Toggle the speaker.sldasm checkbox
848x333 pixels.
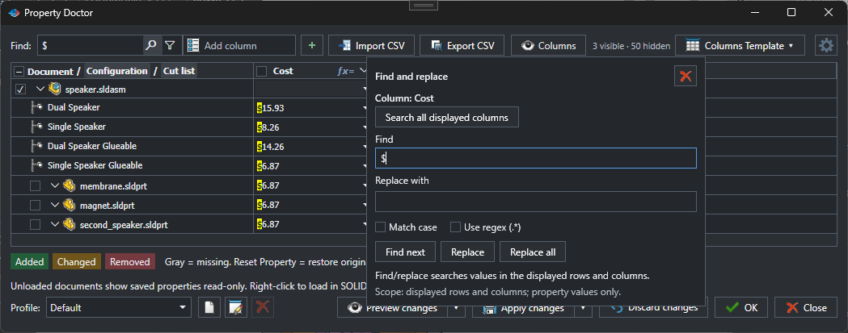tap(20, 89)
